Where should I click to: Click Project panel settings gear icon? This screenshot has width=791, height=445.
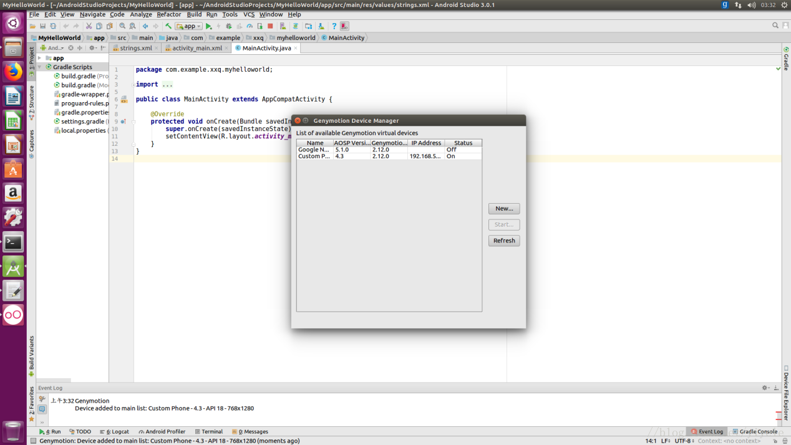(92, 48)
